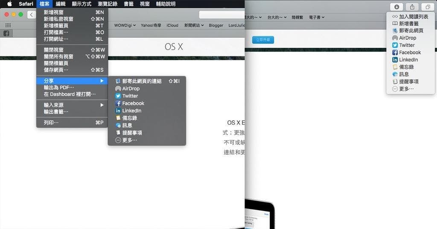Click 新增書籤 book icon in popup
Image resolution: width=437 pixels, height=229 pixels.
[395, 23]
